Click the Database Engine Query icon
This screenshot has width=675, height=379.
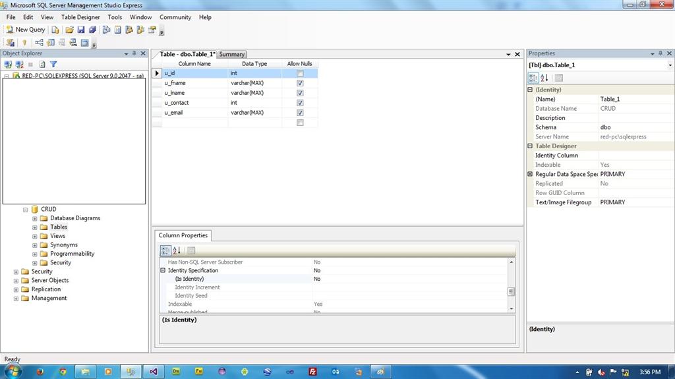(x=55, y=30)
